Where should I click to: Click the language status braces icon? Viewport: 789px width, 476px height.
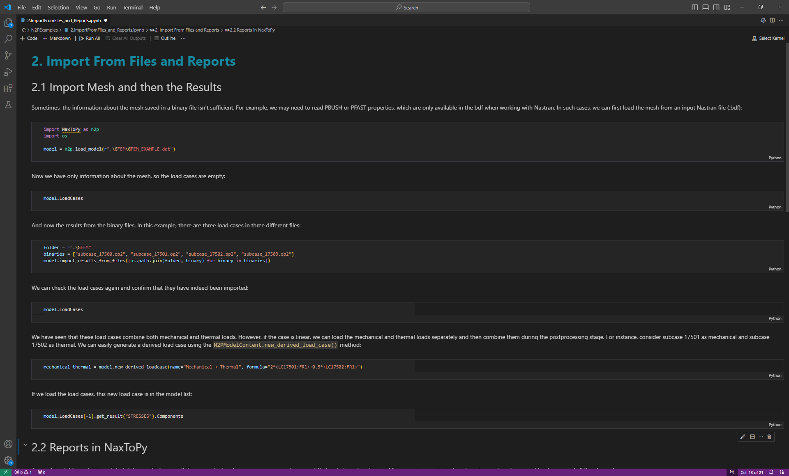tap(782, 472)
